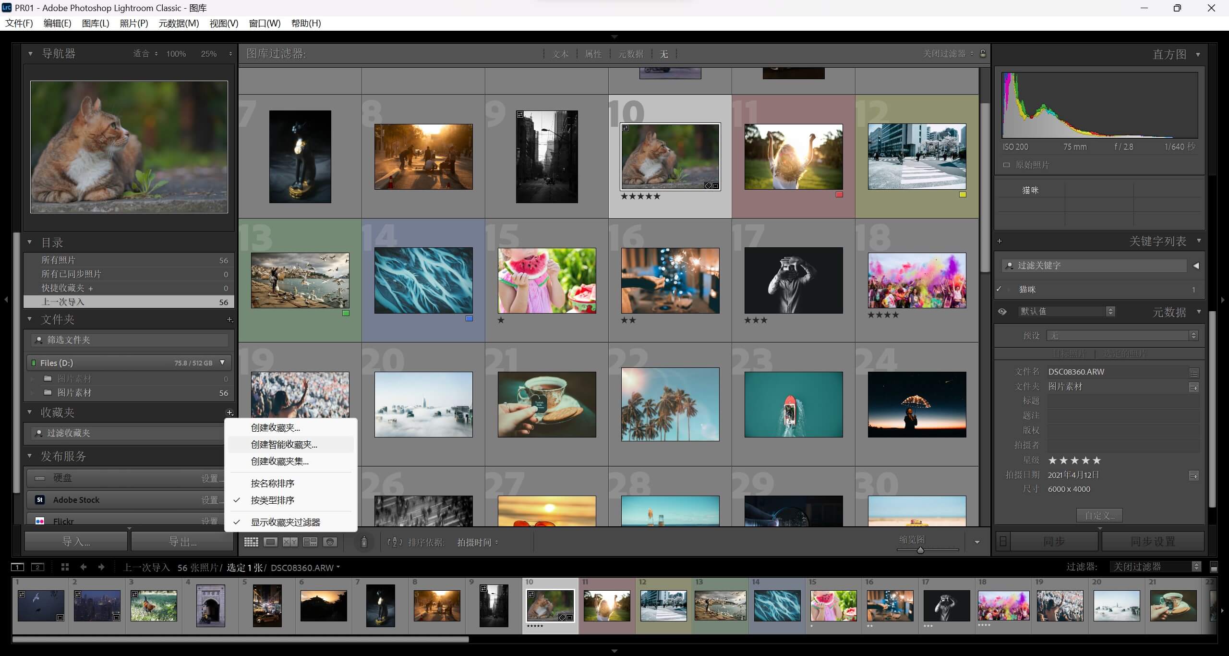Image resolution: width=1229 pixels, height=656 pixels.
Task: Toggle metadata edit-only eye icon
Action: click(1002, 312)
